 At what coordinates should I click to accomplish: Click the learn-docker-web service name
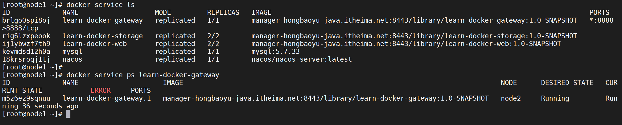(x=94, y=44)
